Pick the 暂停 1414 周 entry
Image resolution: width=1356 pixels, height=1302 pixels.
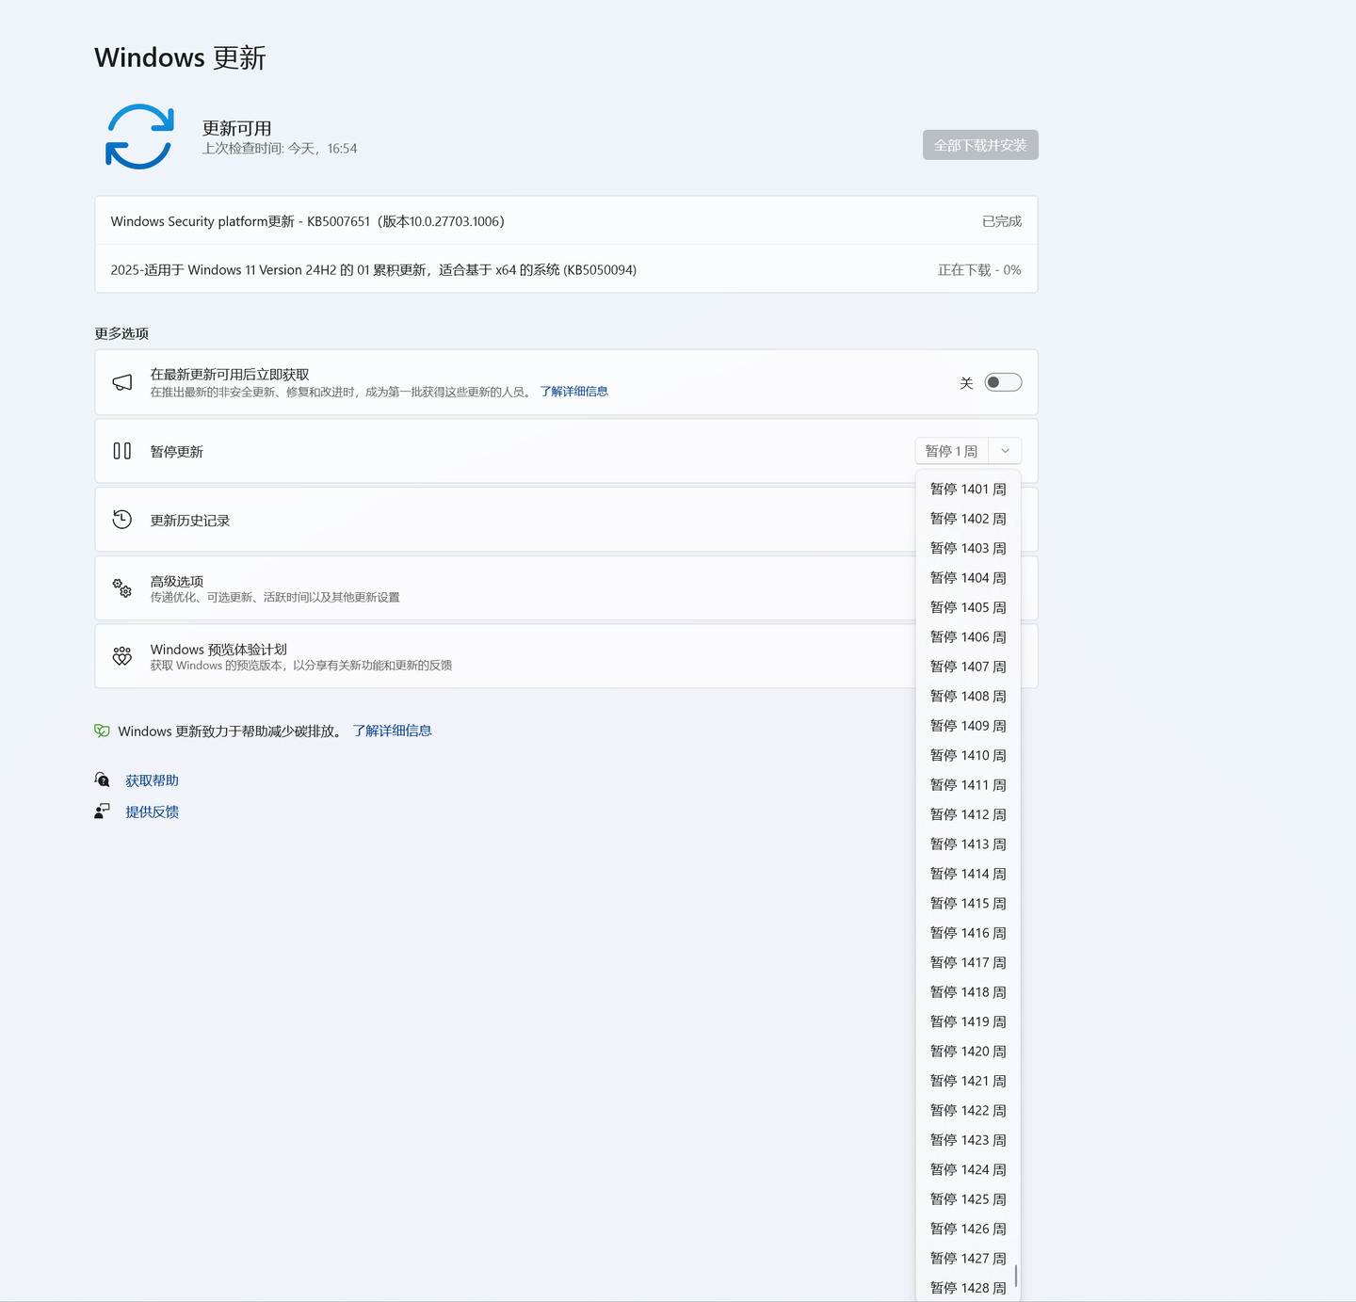(968, 874)
